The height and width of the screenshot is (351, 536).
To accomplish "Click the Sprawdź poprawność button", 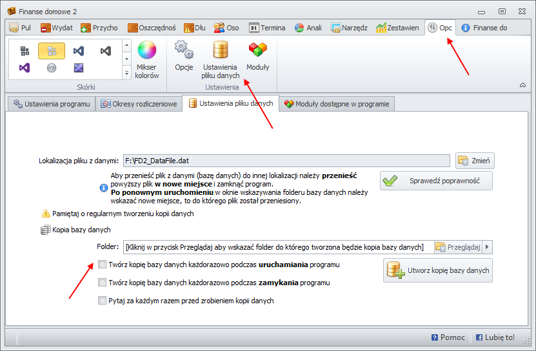I will coord(436,181).
